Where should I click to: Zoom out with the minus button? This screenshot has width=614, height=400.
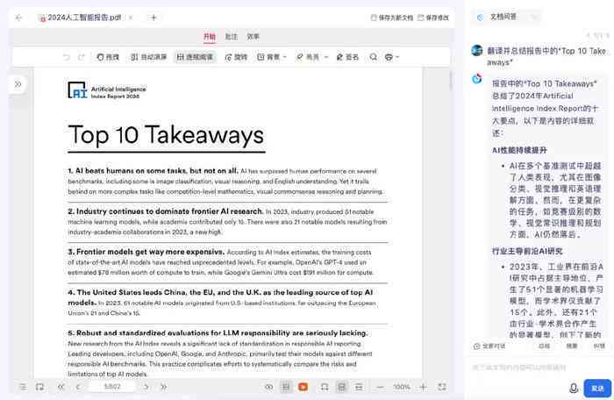pyautogui.click(x=380, y=387)
